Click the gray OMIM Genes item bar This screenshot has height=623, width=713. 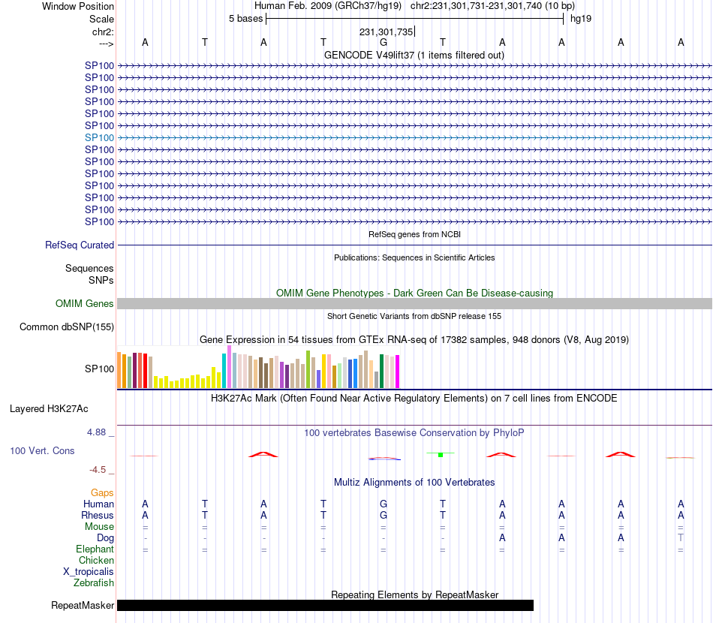[414, 304]
